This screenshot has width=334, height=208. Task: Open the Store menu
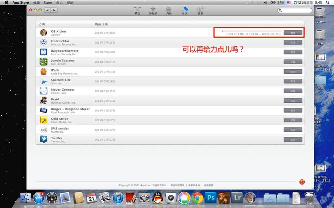tap(48, 3)
